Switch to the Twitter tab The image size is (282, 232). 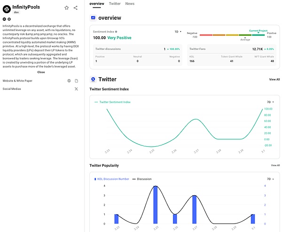[x=115, y=3]
